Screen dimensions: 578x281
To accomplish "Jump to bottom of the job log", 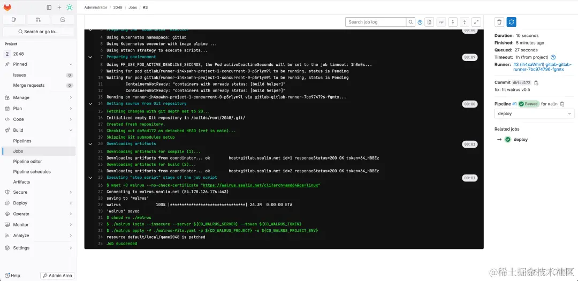I will [x=465, y=22].
